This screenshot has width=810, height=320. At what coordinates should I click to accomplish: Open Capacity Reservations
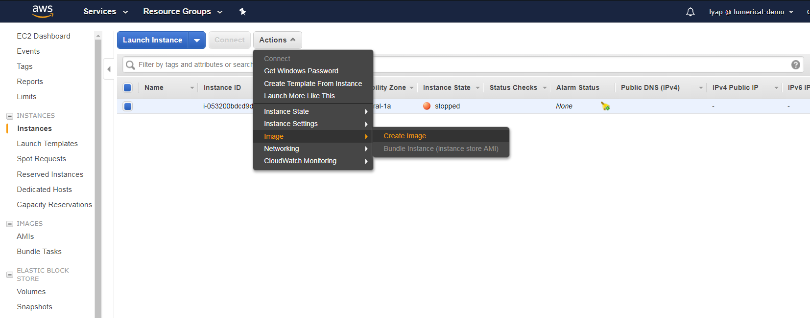coord(54,205)
